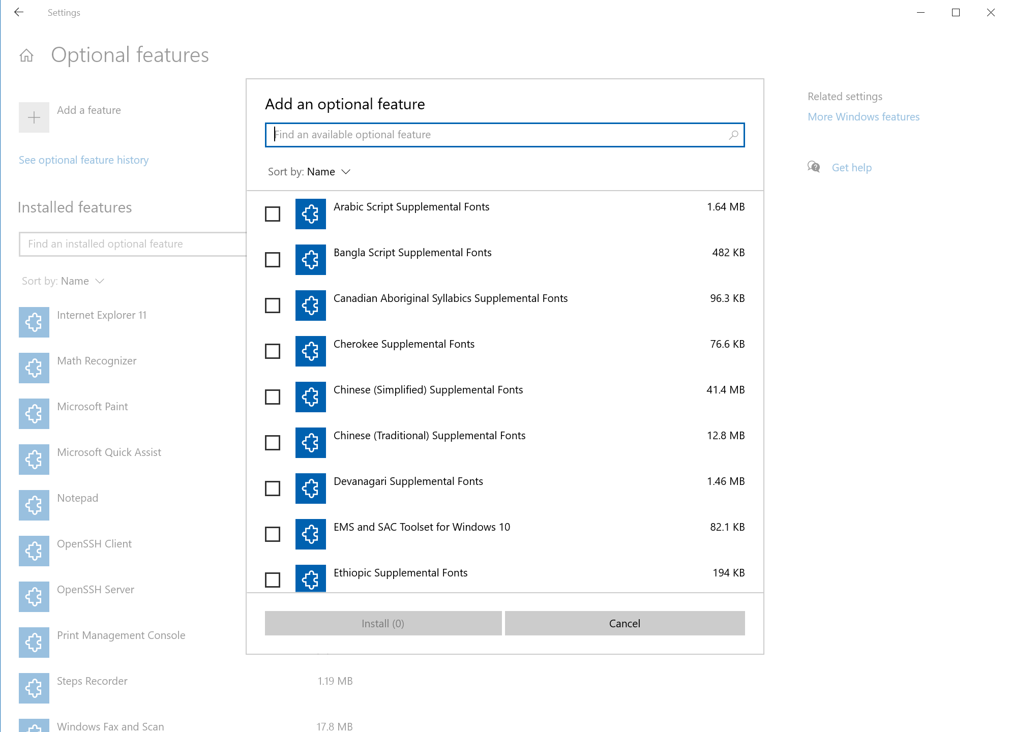Go to the Settings home icon
Viewport: 1009px width, 732px height.
pyautogui.click(x=26, y=55)
